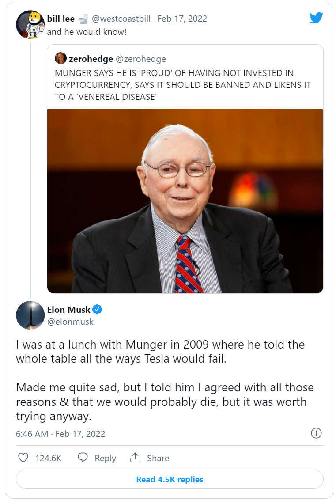Open the Munger photo in quoted tweet

[x=185, y=201]
